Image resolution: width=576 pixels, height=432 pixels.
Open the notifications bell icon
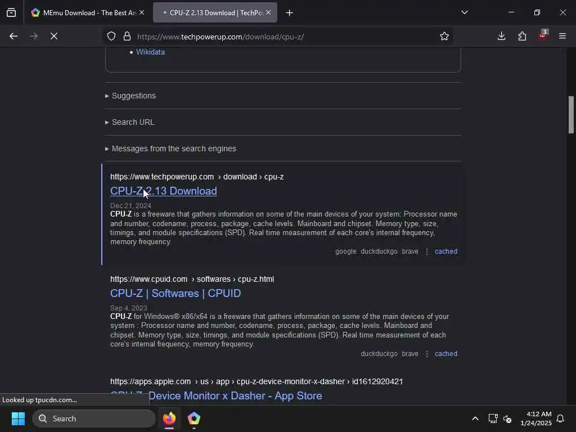click(x=560, y=418)
